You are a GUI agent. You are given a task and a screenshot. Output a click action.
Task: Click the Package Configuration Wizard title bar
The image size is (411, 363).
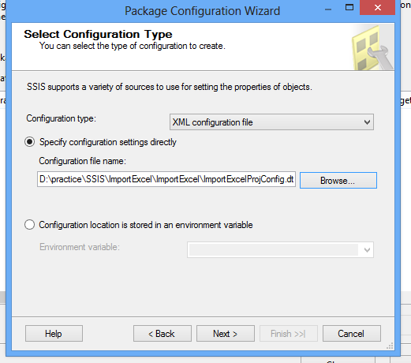(x=202, y=11)
